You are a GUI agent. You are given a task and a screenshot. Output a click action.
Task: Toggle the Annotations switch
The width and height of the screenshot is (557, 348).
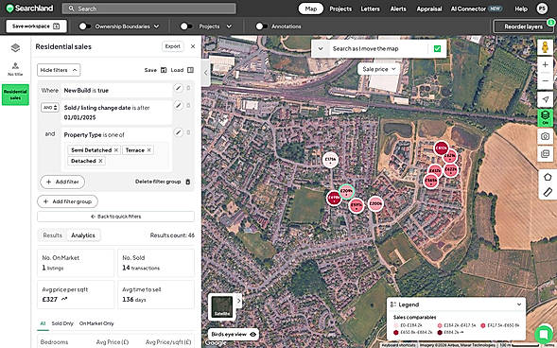click(x=261, y=26)
